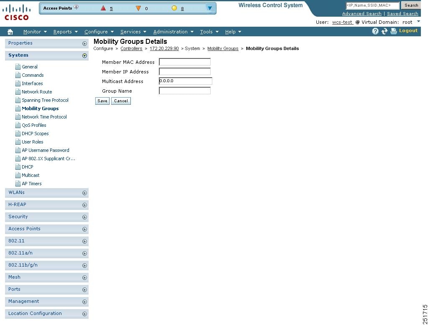The width and height of the screenshot is (428, 325).
Task: Save the mobility group details
Action: point(102,101)
